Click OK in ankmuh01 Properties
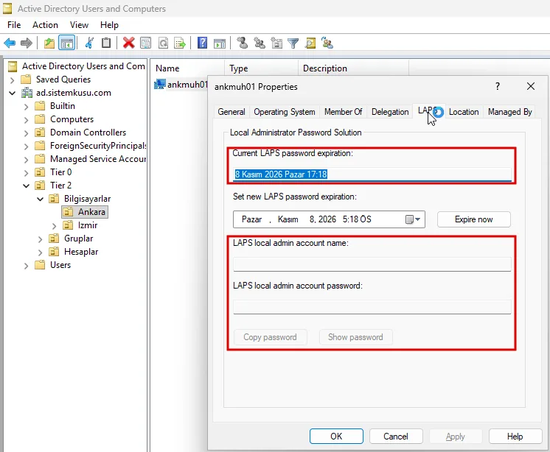This screenshot has width=550, height=452. (336, 437)
